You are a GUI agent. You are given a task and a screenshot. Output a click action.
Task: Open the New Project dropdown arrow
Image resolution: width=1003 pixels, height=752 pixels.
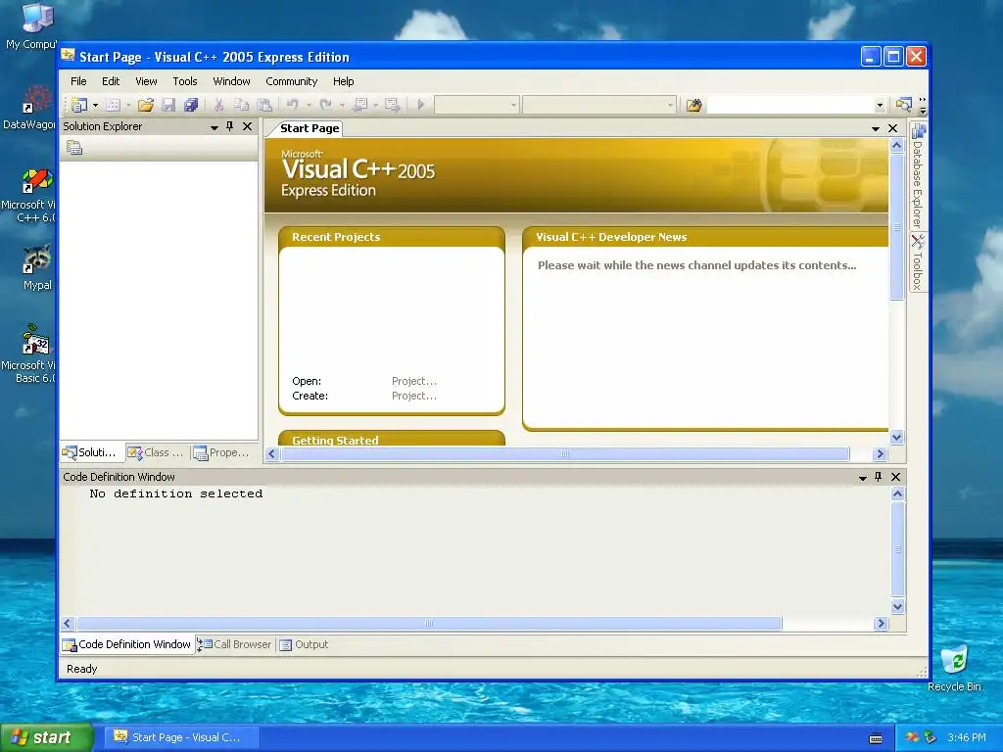[95, 104]
